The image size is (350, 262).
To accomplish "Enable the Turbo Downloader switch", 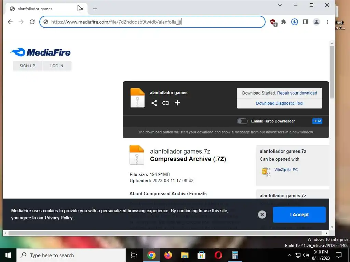I will (x=242, y=121).
